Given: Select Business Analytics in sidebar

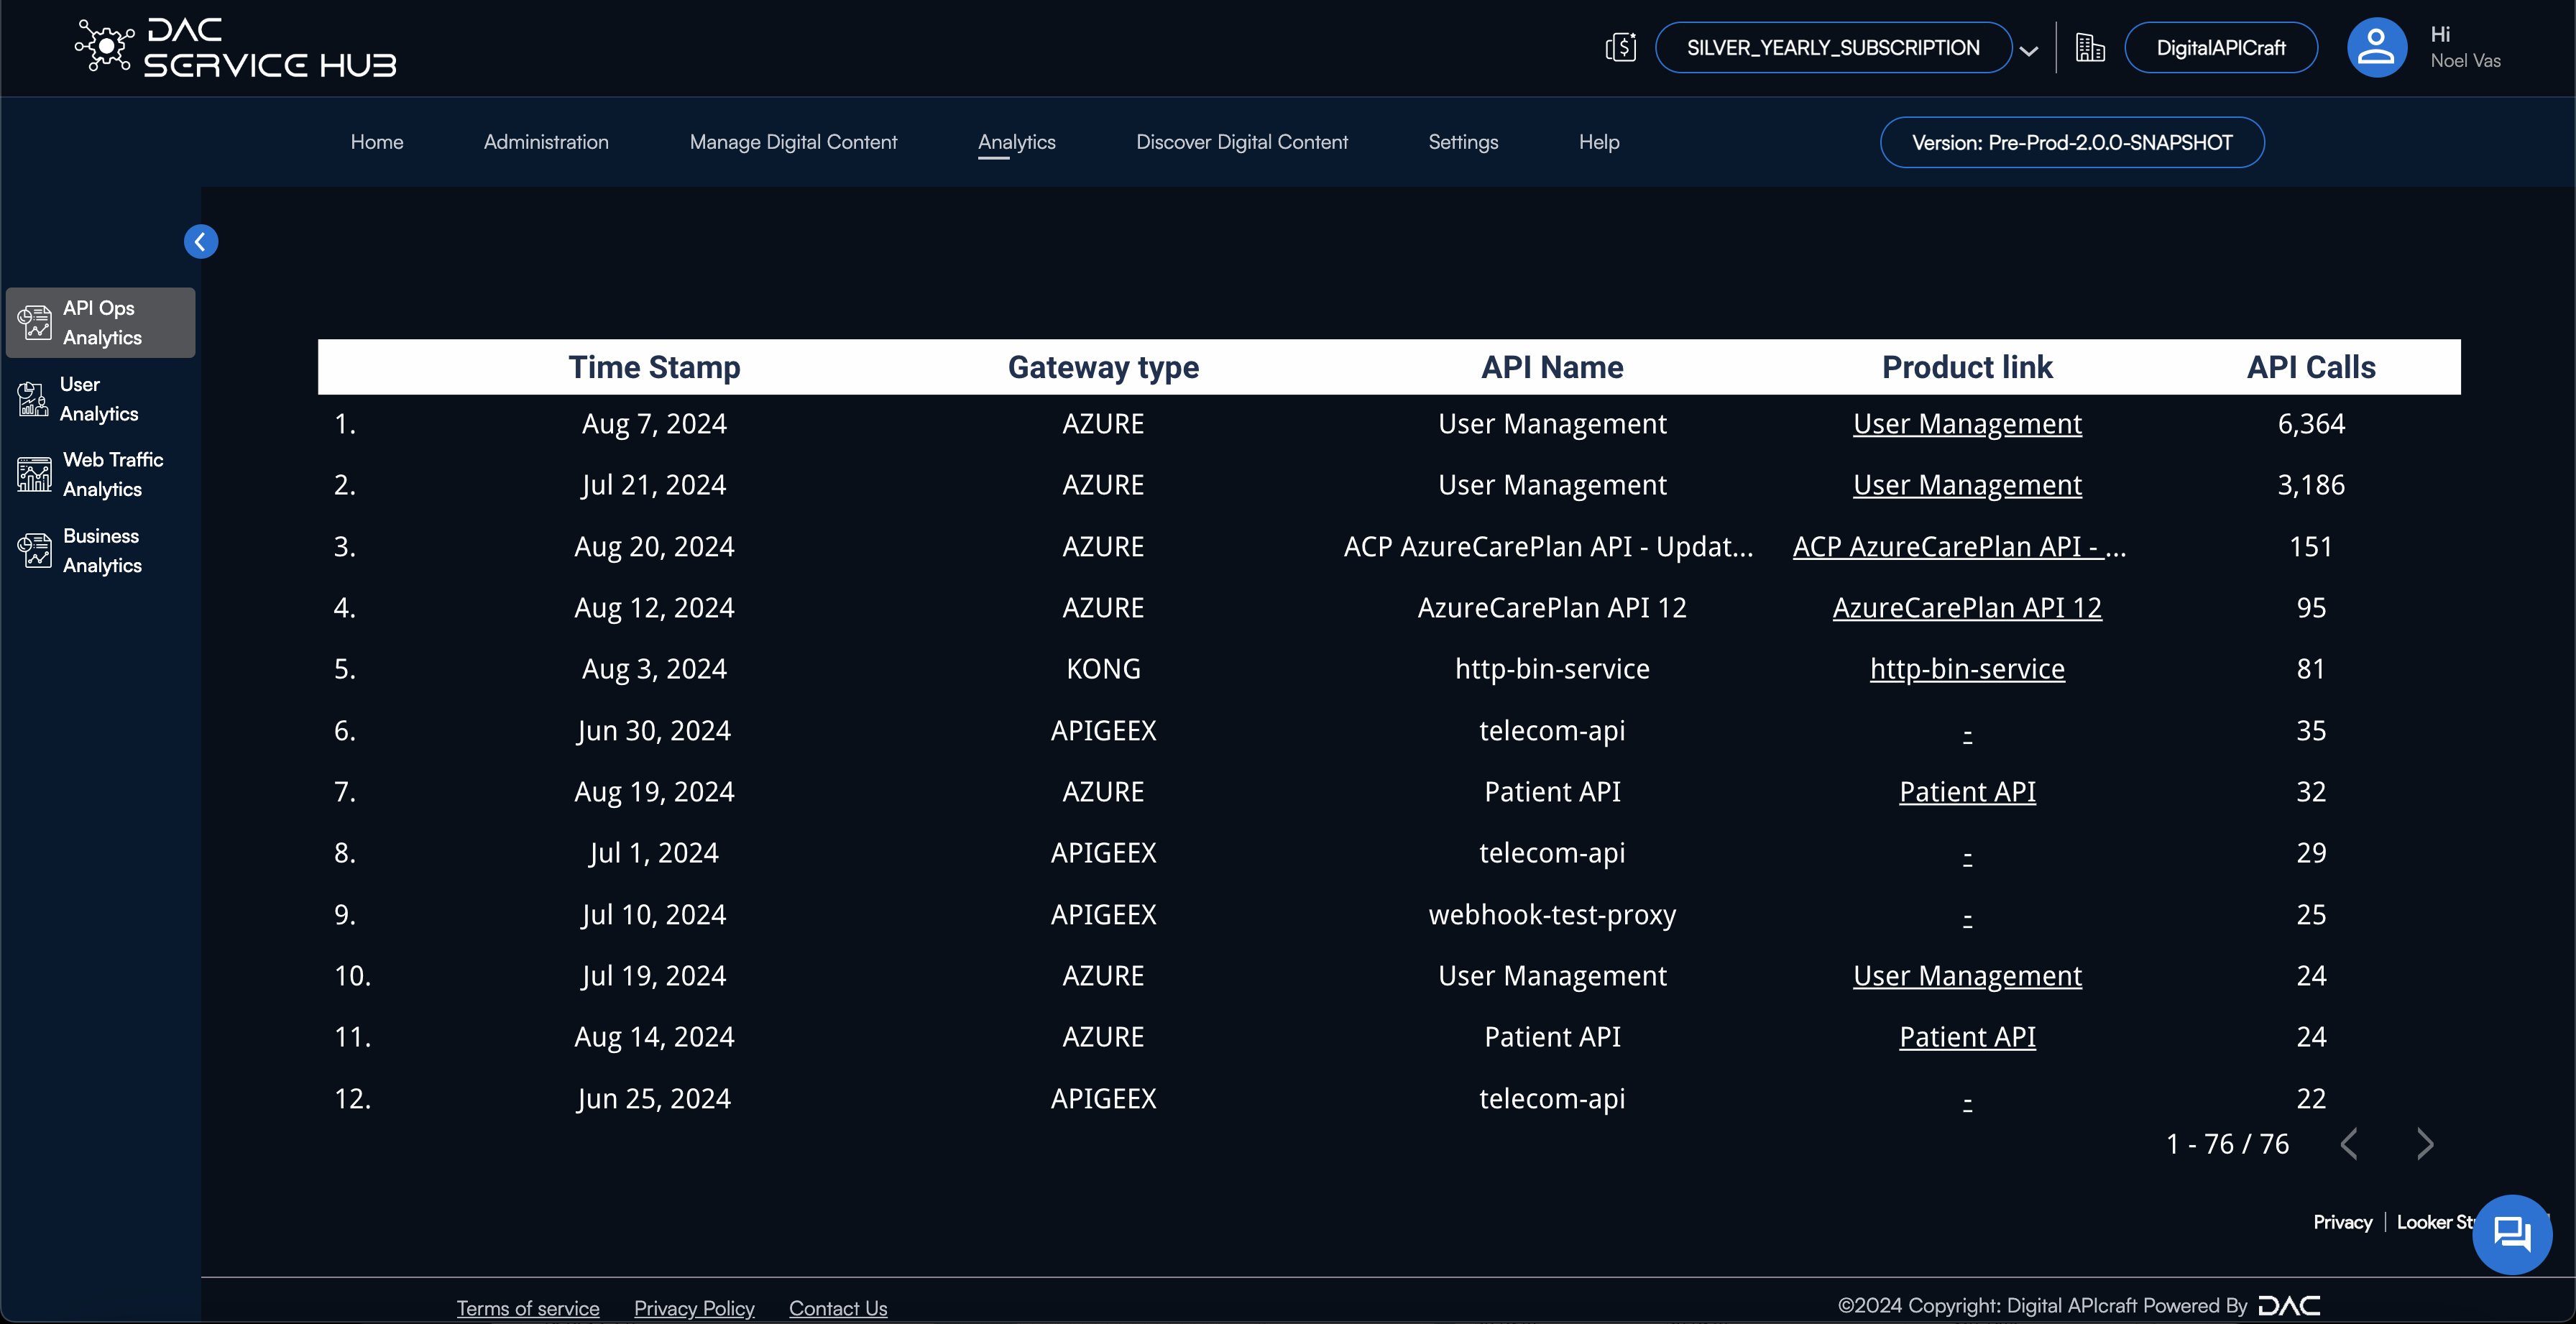Looking at the screenshot, I should pos(102,550).
